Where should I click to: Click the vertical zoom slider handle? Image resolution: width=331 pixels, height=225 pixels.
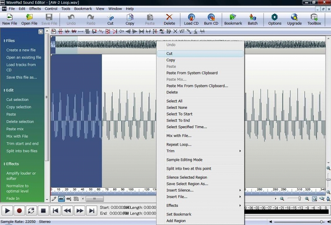(328, 180)
